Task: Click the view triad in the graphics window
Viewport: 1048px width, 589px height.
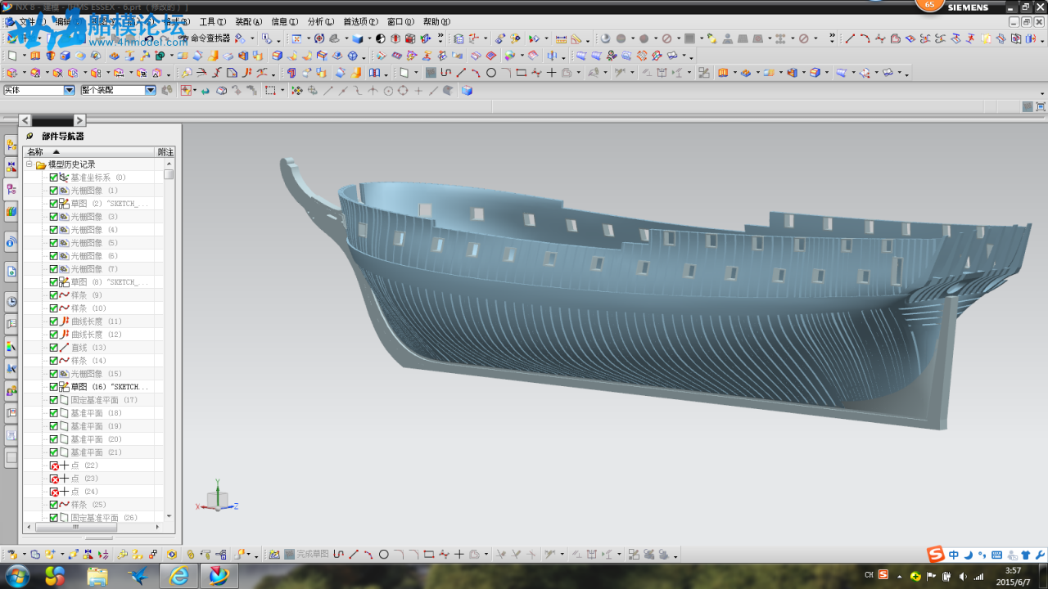Action: point(218,497)
